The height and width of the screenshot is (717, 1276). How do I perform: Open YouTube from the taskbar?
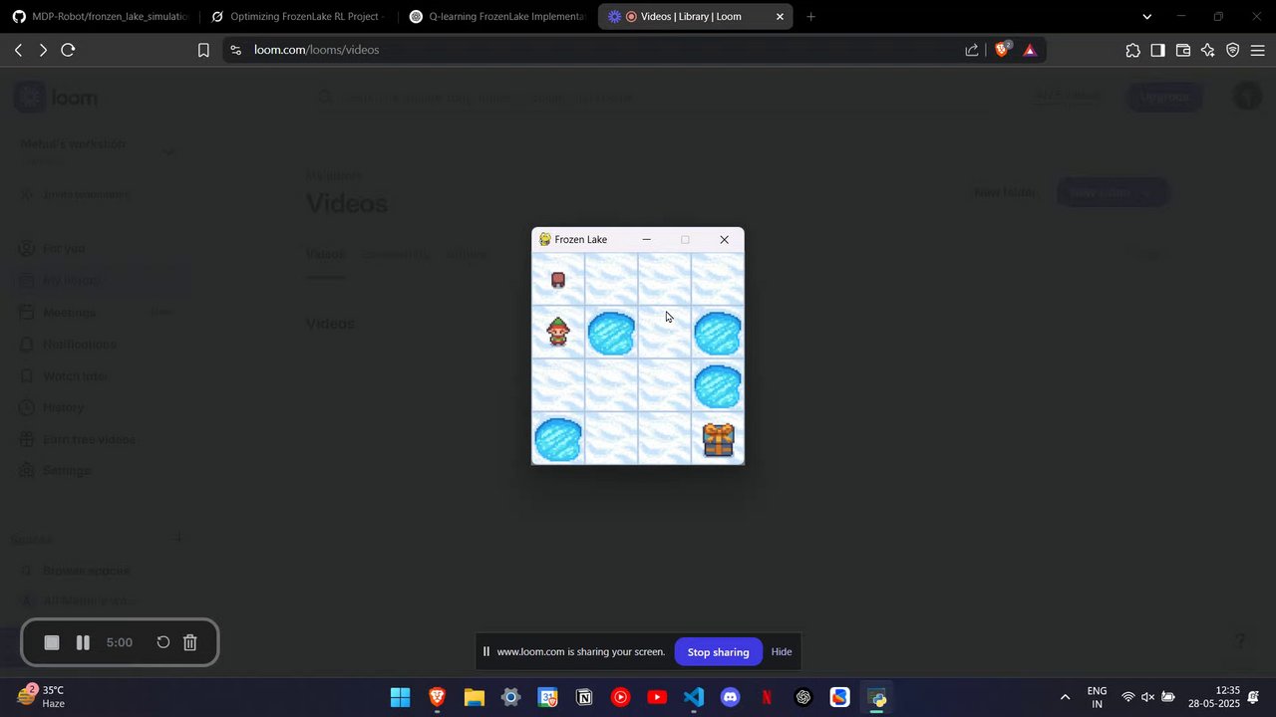(657, 697)
